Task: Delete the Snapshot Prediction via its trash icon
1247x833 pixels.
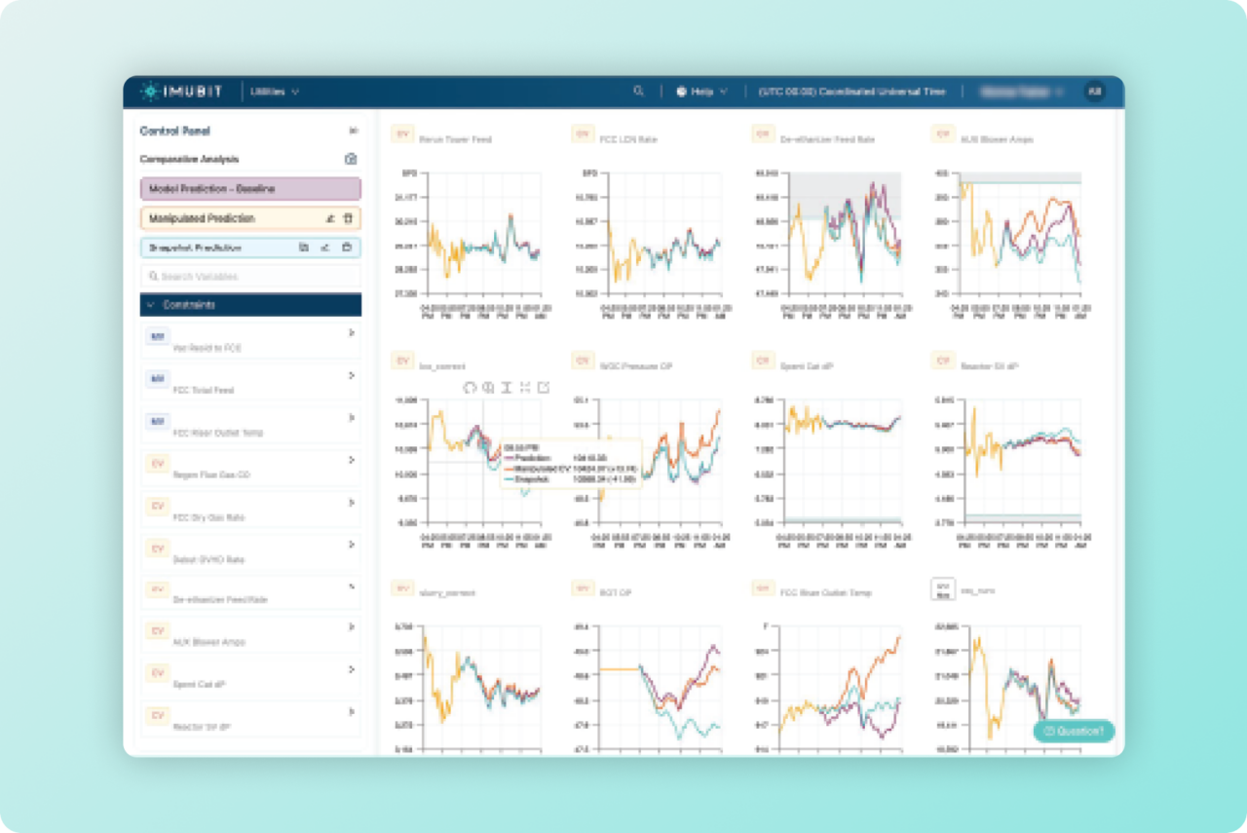Action: coord(347,247)
